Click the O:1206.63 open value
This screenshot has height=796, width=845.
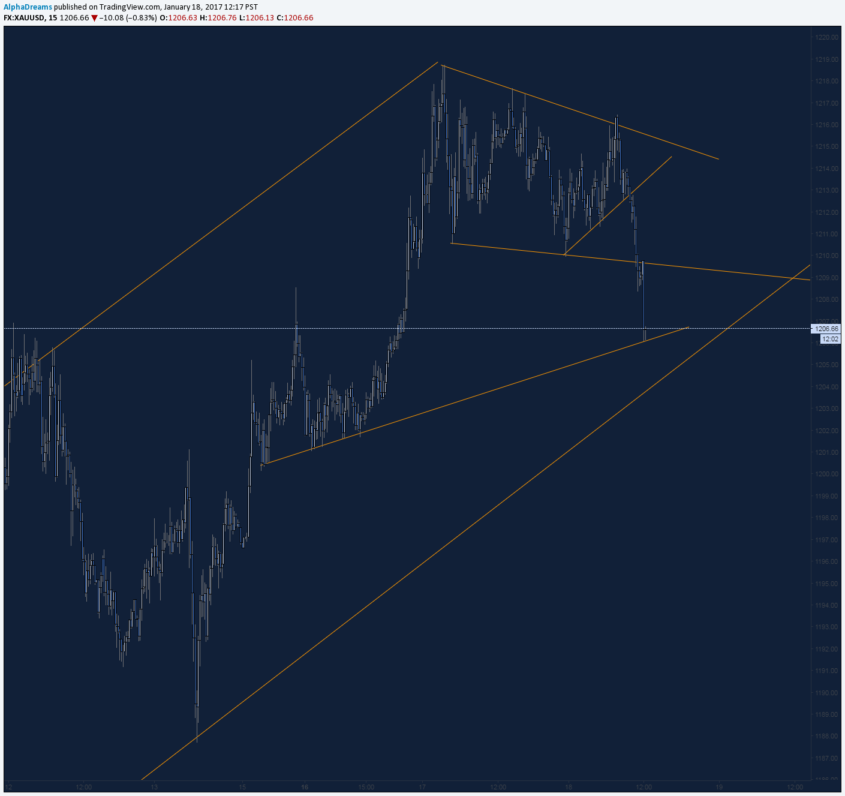pyautogui.click(x=178, y=18)
